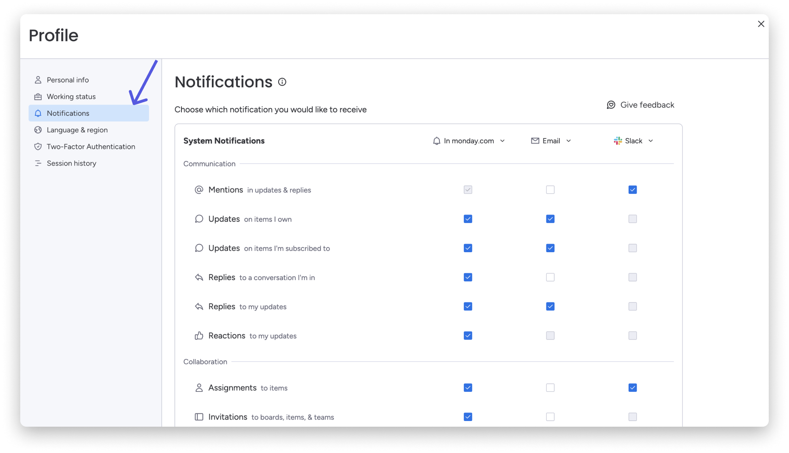Enable Email for Replies to a conversation I'm in

(x=550, y=277)
